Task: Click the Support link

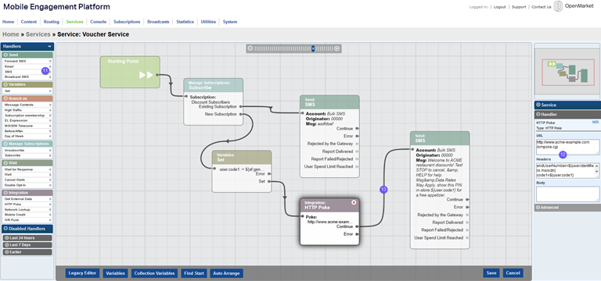Action: [x=519, y=7]
